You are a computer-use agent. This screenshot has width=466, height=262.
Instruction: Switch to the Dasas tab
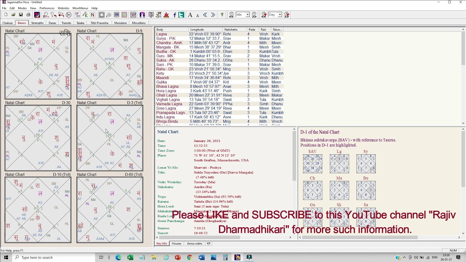52,23
